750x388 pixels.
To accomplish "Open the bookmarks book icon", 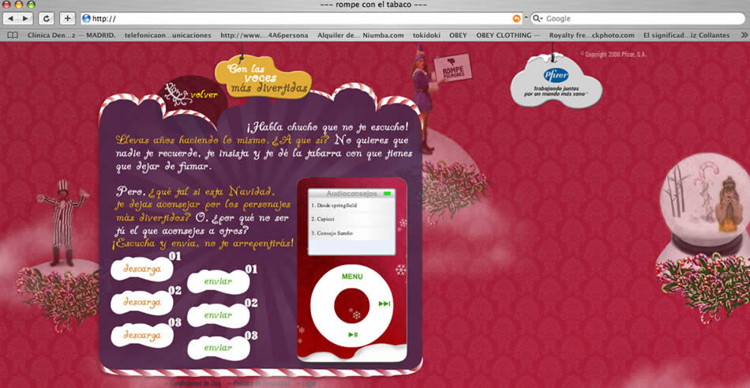I will 13,35.
